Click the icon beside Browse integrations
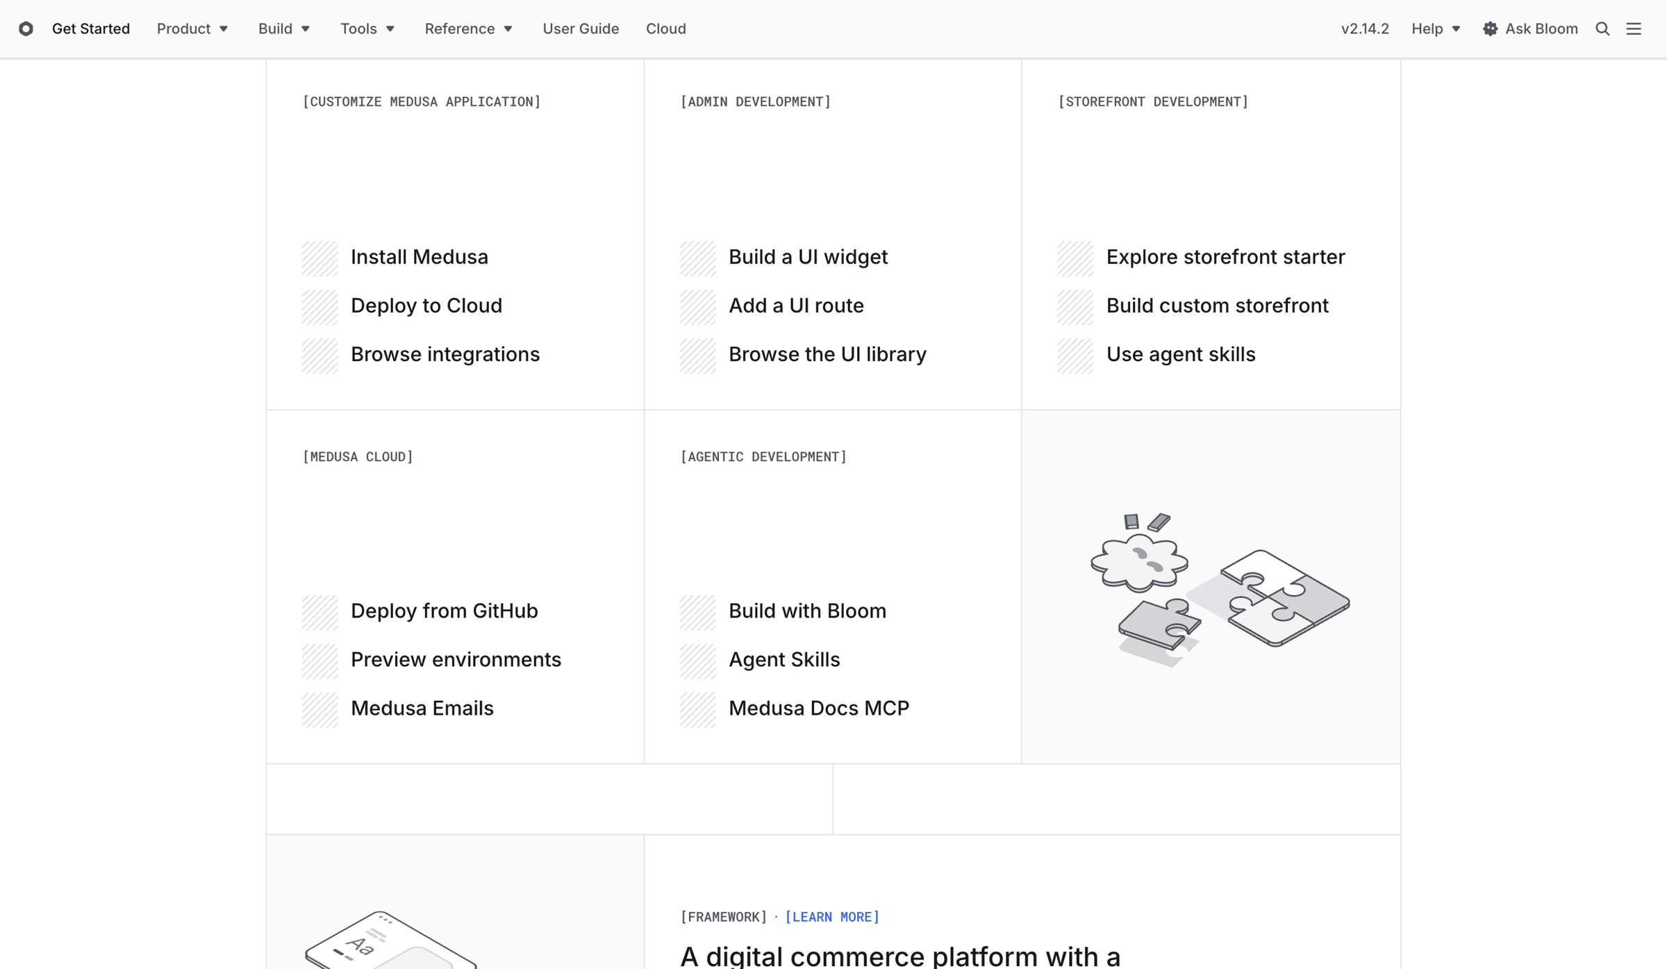The width and height of the screenshot is (1667, 969). coord(320,356)
